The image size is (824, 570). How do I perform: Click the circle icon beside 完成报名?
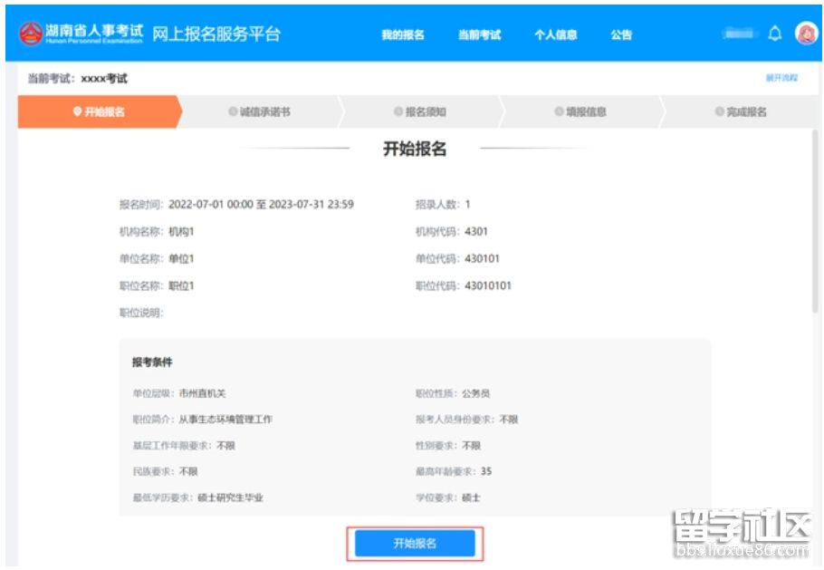pos(719,112)
